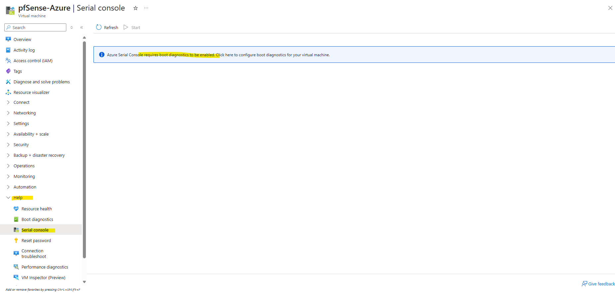
Task: Expand the Backup + disaster recovery group
Action: tap(8, 155)
